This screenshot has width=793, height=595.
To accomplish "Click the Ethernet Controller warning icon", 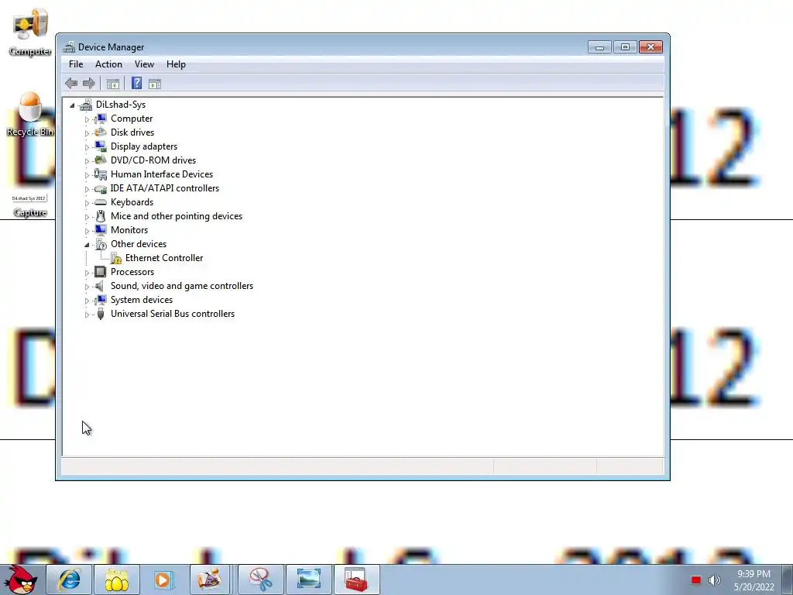I will (116, 258).
